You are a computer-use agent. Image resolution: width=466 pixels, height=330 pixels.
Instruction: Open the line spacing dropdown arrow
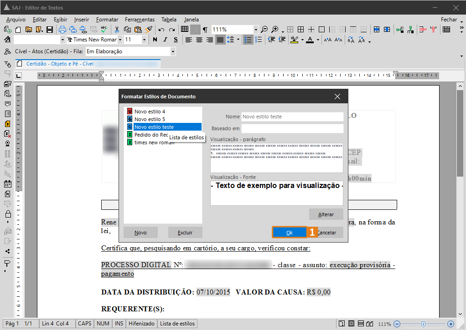238,40
